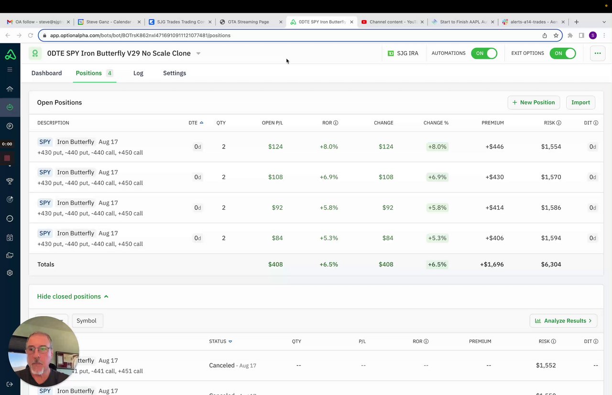Close the SJG Trades Trading browser tab
Viewport: 612px width, 395px height.
pos(210,22)
